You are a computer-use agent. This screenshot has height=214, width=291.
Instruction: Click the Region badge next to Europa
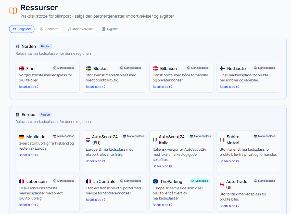(45, 115)
